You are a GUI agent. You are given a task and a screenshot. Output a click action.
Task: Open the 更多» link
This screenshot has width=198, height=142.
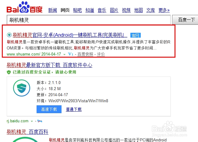coord(164,10)
